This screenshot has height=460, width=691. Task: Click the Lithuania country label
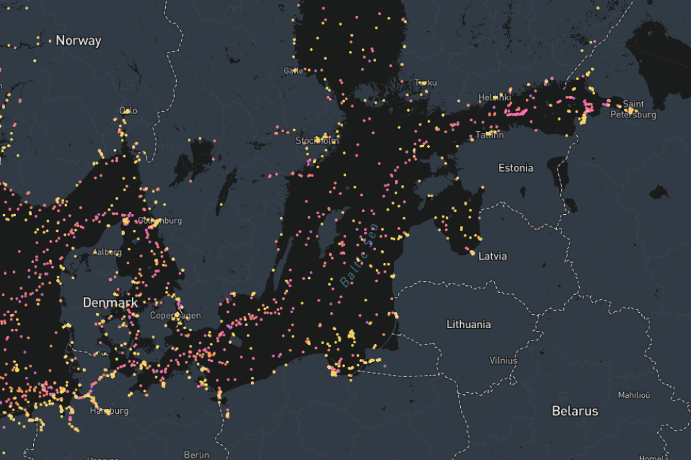(468, 324)
